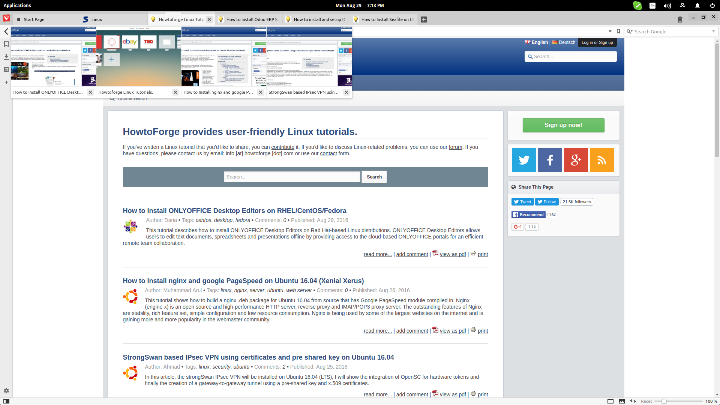Toggle tiling with page tiling icon

tap(610, 401)
